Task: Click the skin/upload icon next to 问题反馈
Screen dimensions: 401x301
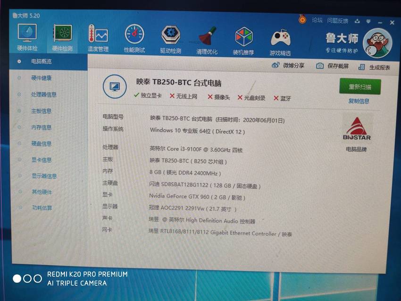Action: click(357, 21)
